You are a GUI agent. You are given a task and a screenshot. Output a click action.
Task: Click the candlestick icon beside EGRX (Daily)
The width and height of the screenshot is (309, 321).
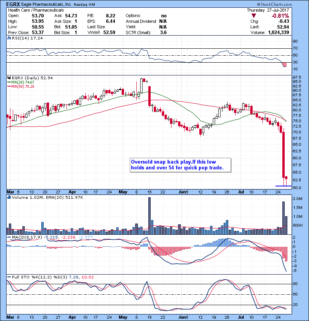tap(9, 78)
